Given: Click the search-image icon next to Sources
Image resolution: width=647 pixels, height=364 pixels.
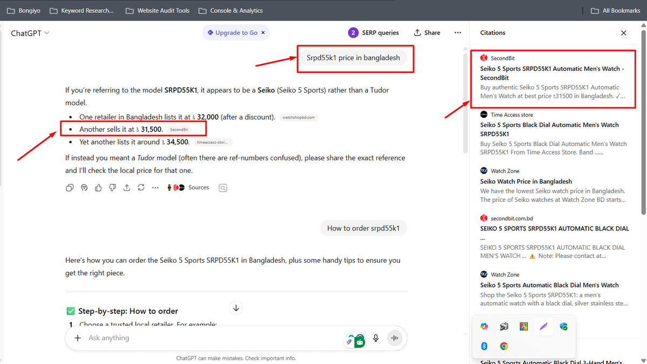Looking at the screenshot, I should pos(223,188).
